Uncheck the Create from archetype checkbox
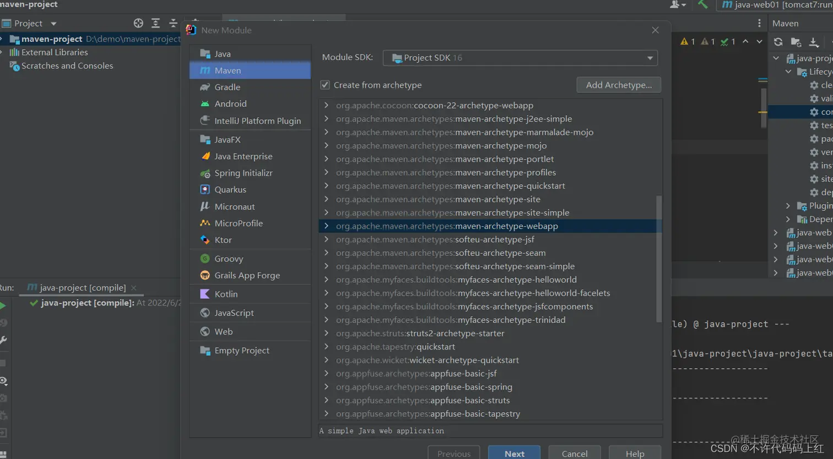833x459 pixels. (325, 85)
